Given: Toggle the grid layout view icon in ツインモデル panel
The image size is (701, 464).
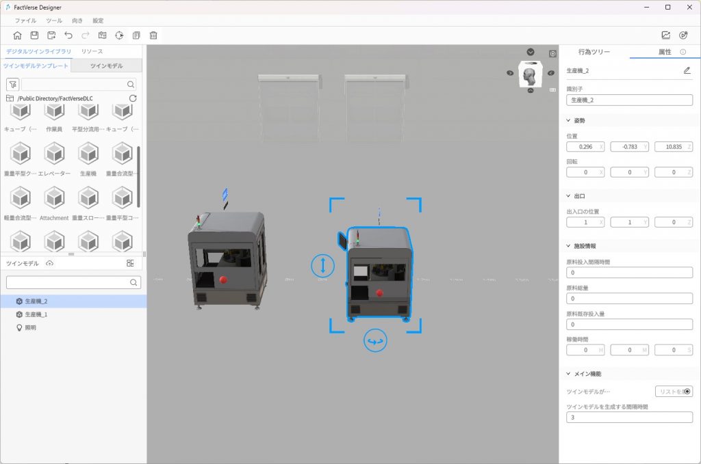Looking at the screenshot, I should [x=130, y=263].
